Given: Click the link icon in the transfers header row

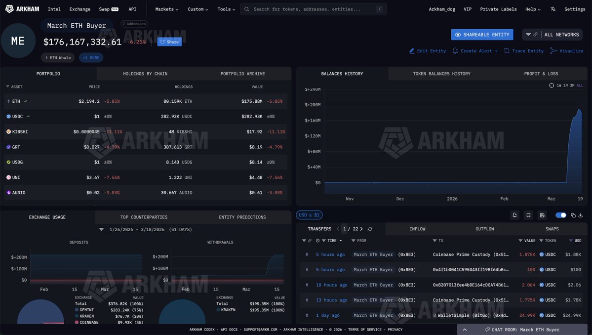Looking at the screenshot, I should (x=310, y=241).
